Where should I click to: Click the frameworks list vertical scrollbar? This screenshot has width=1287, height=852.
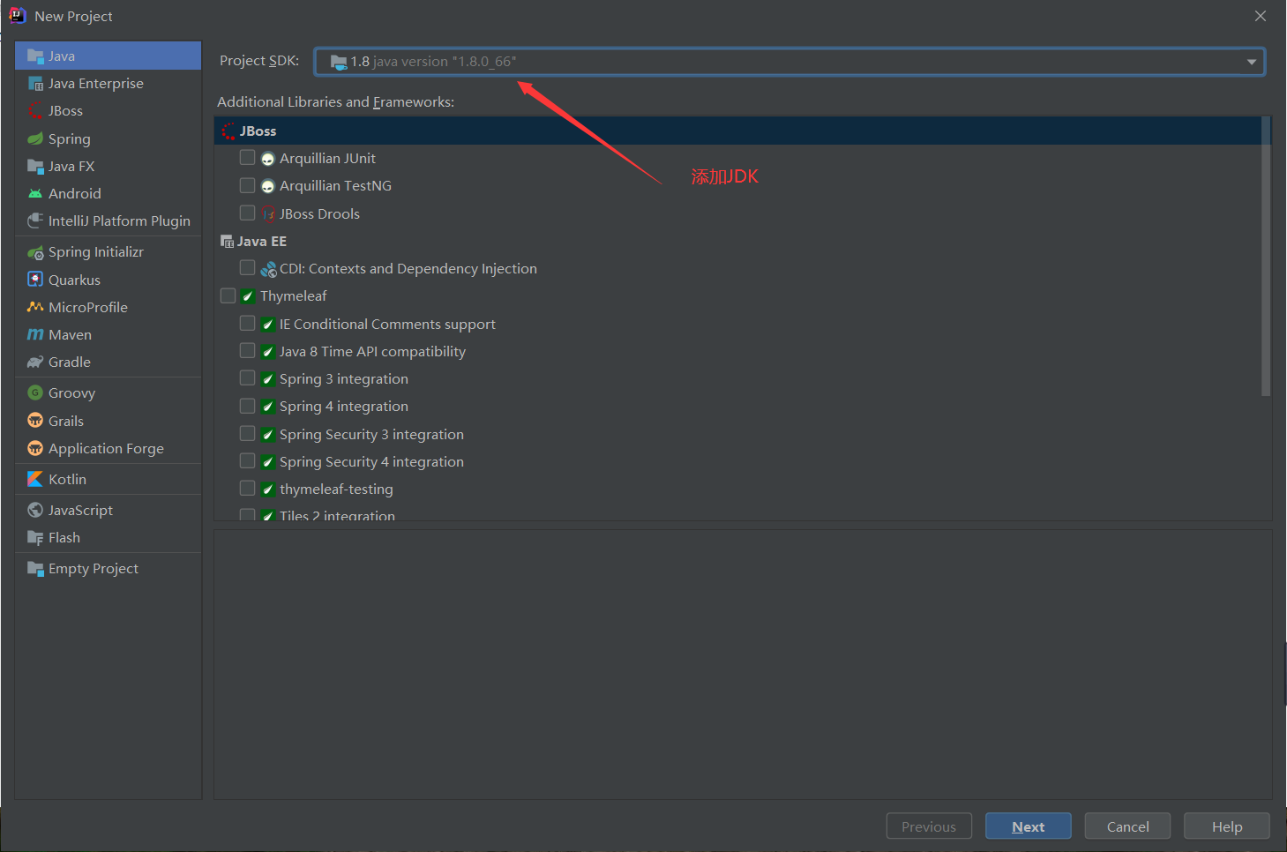tap(1266, 256)
